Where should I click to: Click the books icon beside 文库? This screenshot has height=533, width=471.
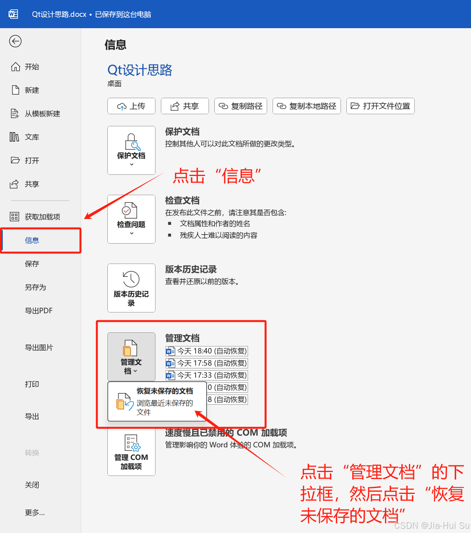[14, 137]
